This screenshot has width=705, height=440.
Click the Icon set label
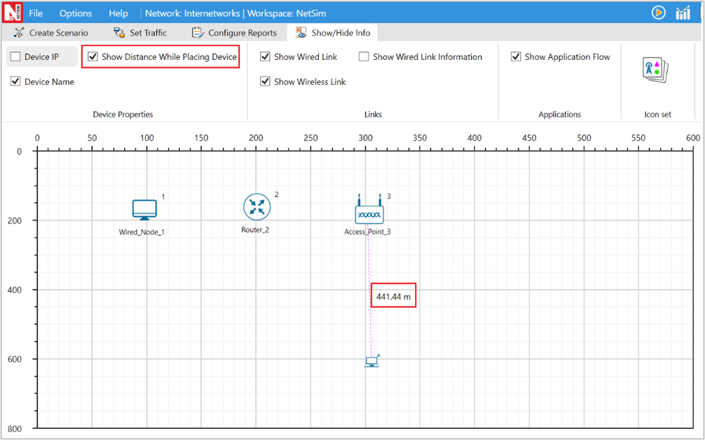(x=657, y=114)
